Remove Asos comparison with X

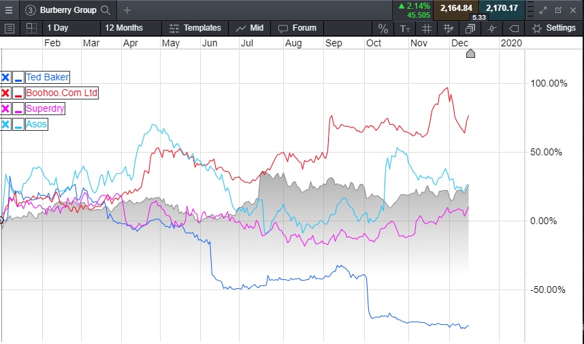tap(5, 125)
